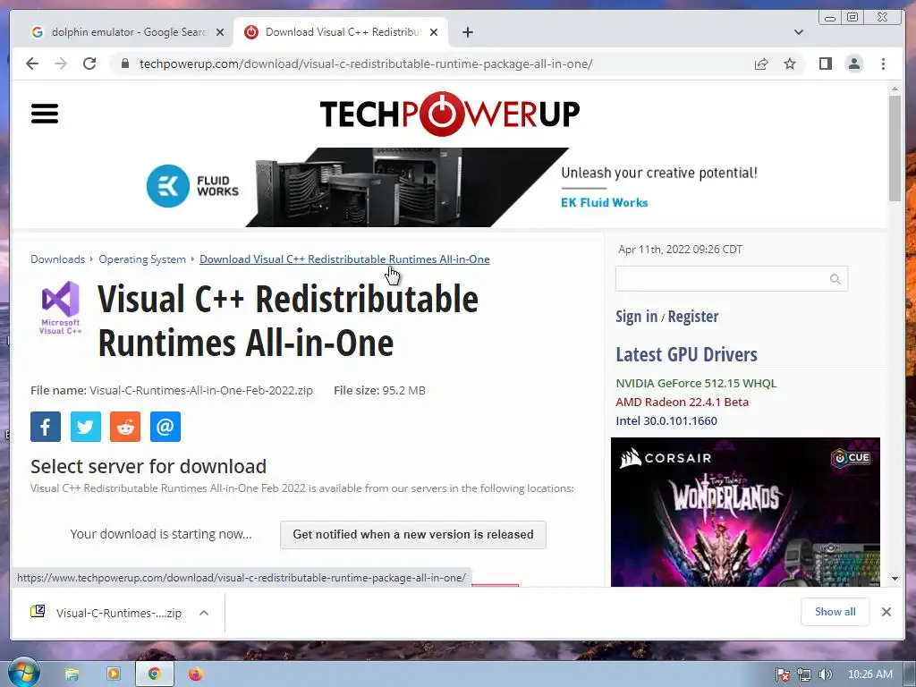Select the Download Visual C++ Redistributable tab
916x687 pixels.
tap(341, 32)
